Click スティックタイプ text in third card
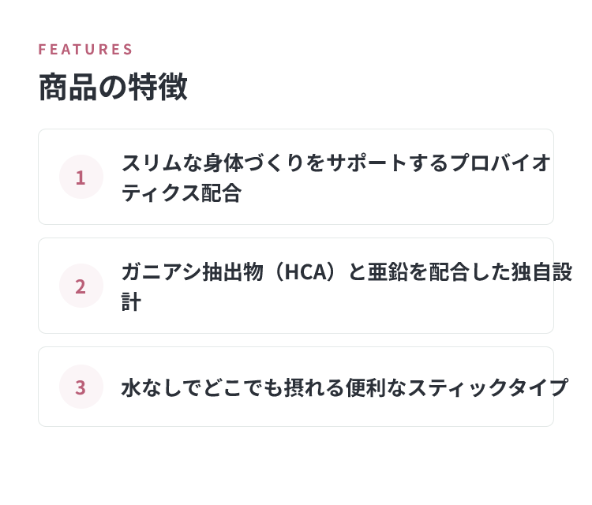Viewport: 592px width, 505px height. pos(488,387)
